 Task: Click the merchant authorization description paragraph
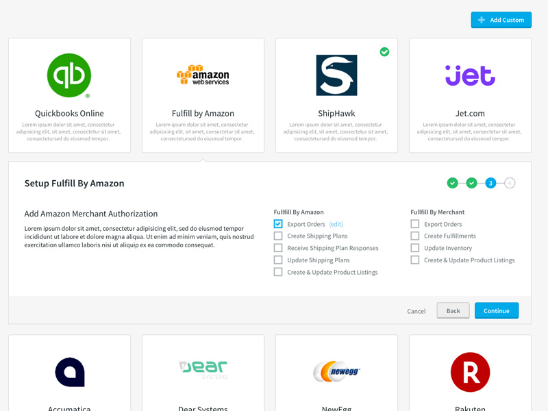click(x=139, y=236)
